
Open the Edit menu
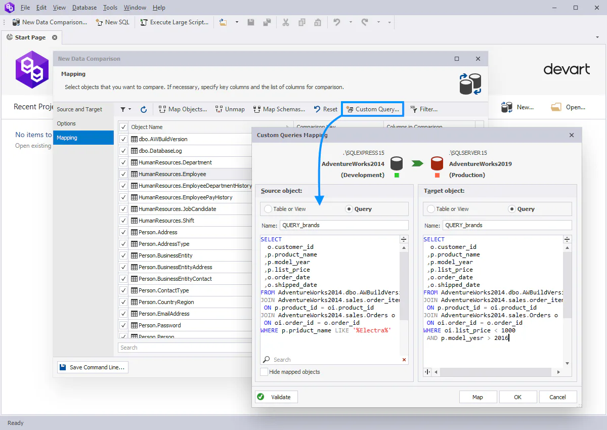41,8
